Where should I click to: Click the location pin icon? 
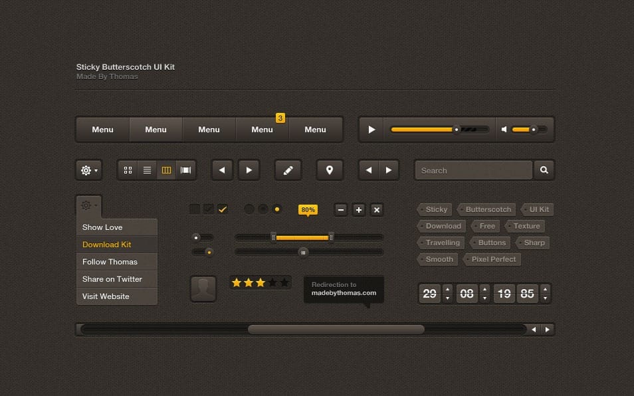coord(329,170)
